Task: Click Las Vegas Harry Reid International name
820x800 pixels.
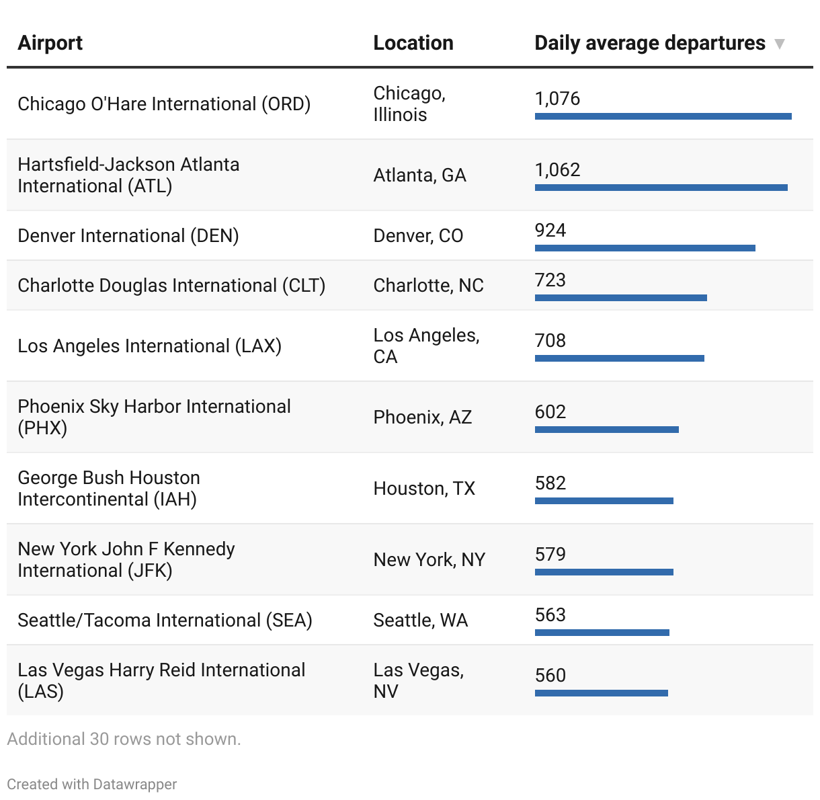Action: [161, 680]
